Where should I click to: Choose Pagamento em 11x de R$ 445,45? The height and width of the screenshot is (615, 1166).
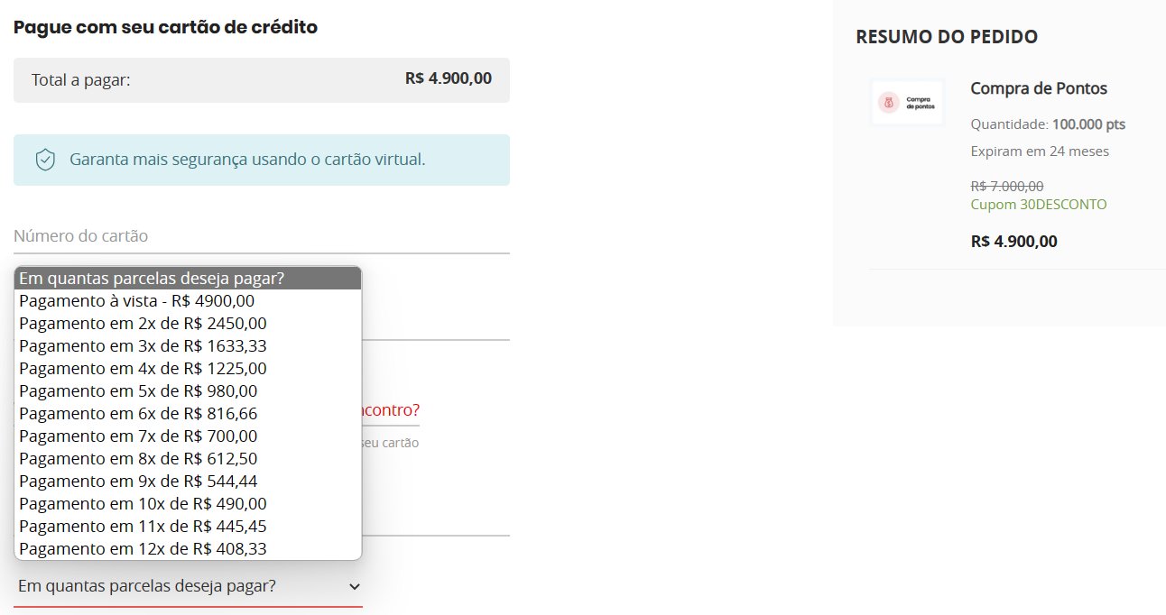(188, 527)
